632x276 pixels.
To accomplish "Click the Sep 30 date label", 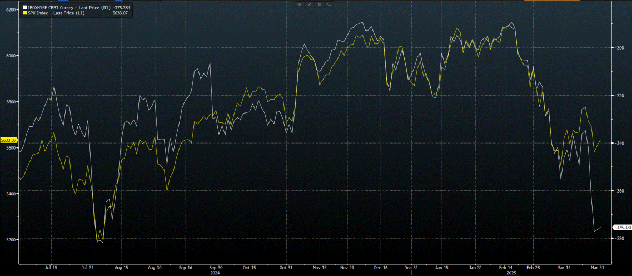I will [216, 267].
